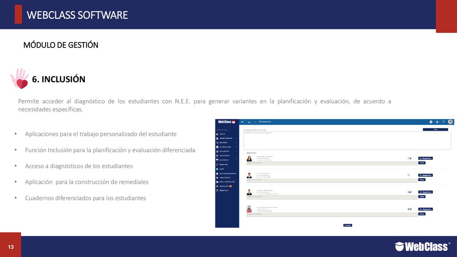
Task: Click the 'MÓDULO DE GESTIÓN' subtitle
Action: point(61,45)
